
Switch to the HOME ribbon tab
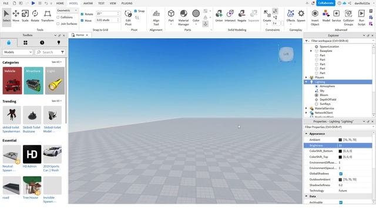60,4
